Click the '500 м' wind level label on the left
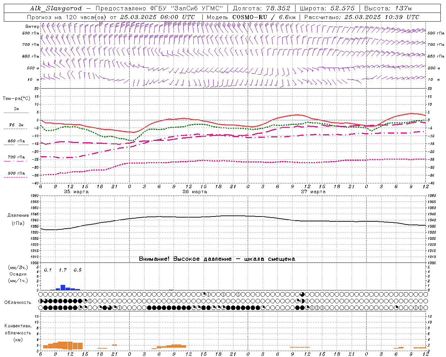 pos(33,68)
